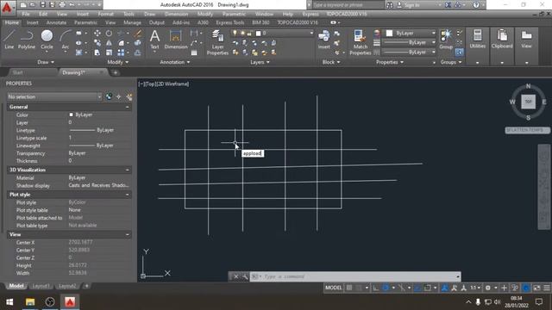Image resolution: width=552 pixels, height=310 pixels.
Task: Click the customization menu icon in status bar
Action: (x=547, y=288)
